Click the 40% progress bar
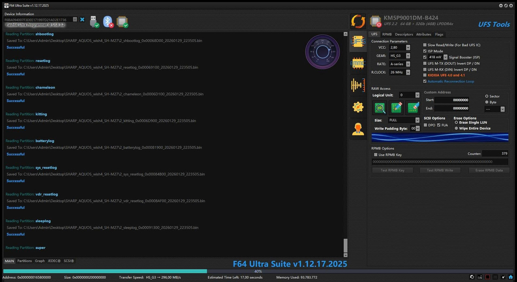 tap(258, 271)
